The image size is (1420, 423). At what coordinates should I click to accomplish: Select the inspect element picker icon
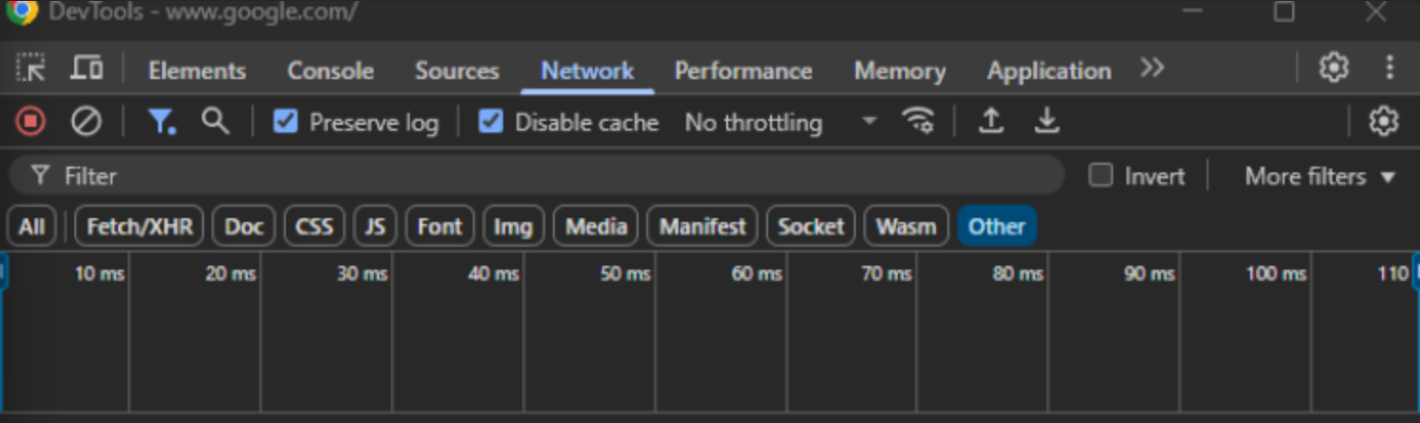point(30,69)
